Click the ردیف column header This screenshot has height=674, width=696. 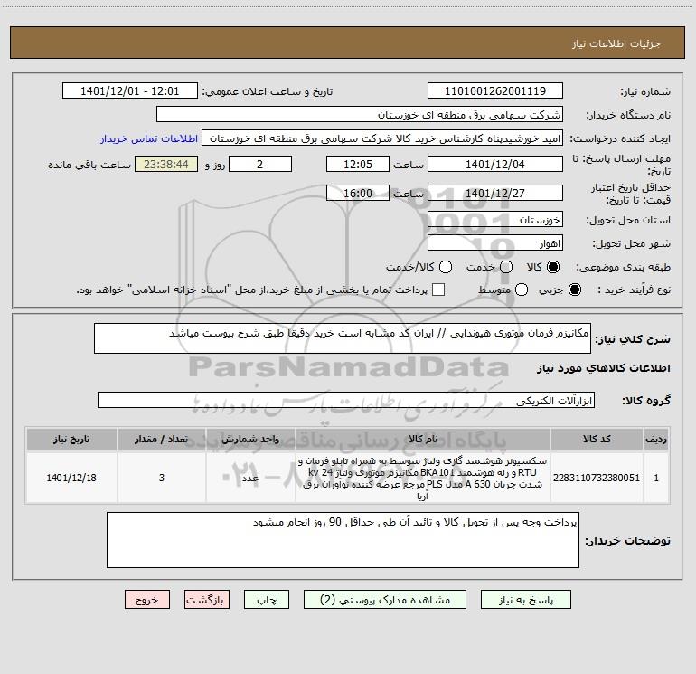[x=656, y=439]
